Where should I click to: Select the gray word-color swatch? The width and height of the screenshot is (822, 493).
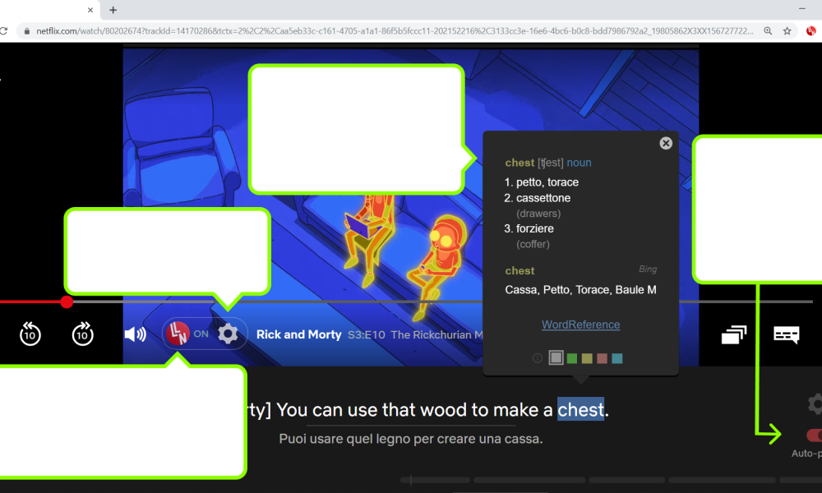coord(556,357)
